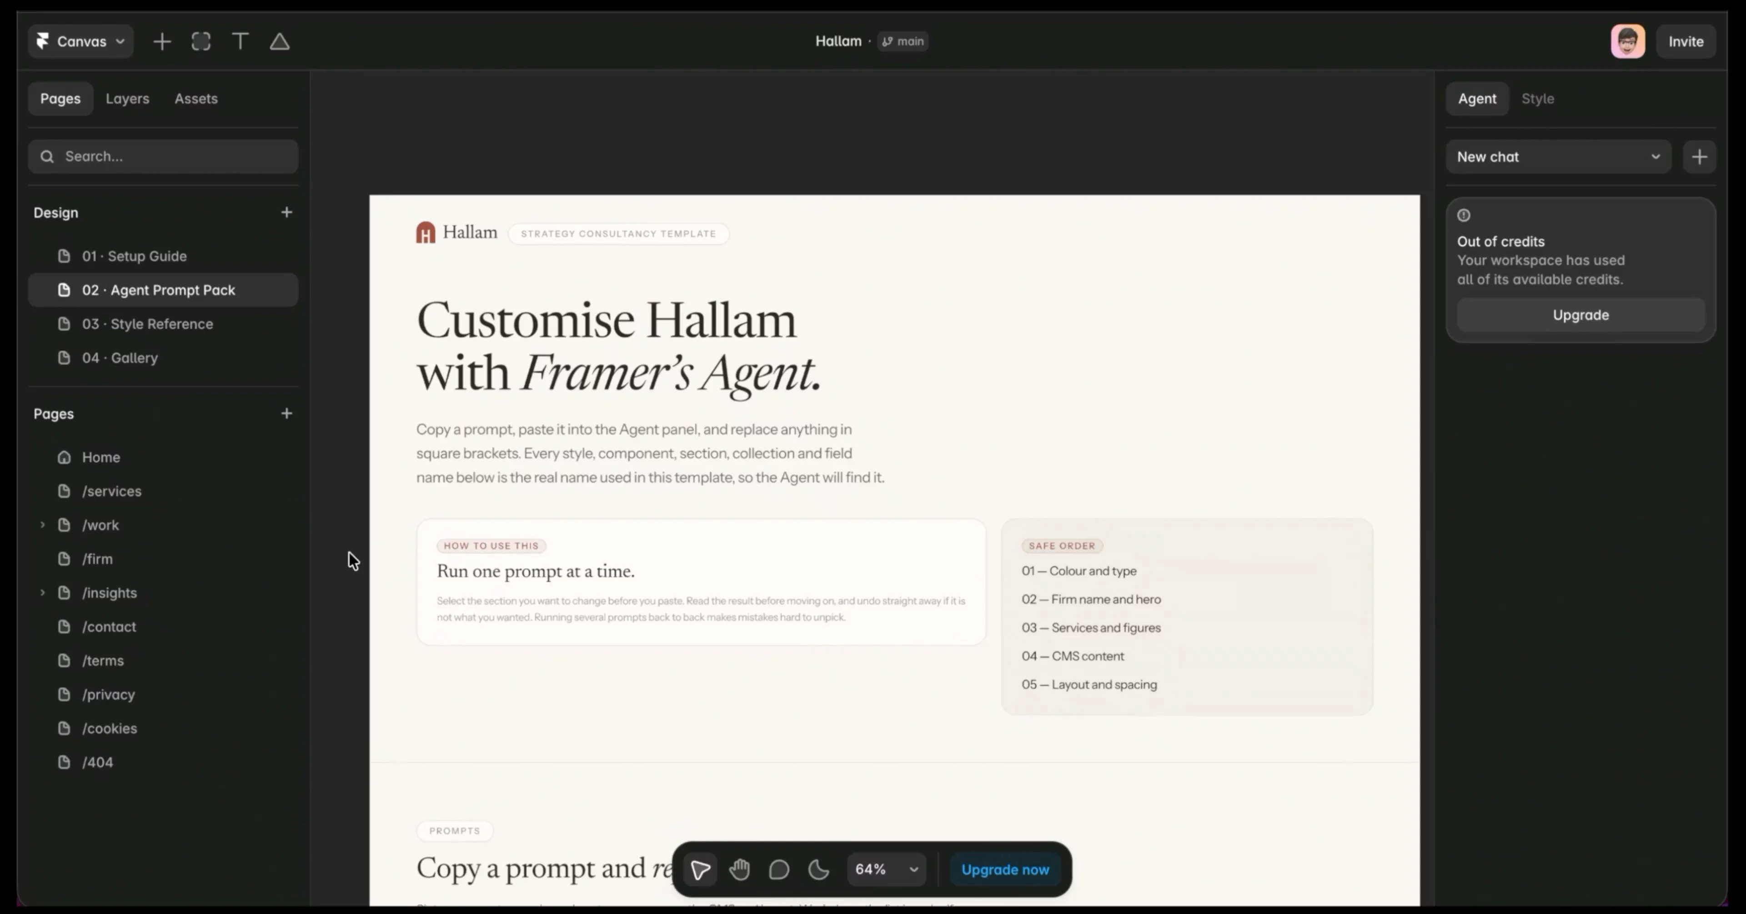
Task: Select 02 · Agent Prompt Pack page
Action: click(163, 290)
